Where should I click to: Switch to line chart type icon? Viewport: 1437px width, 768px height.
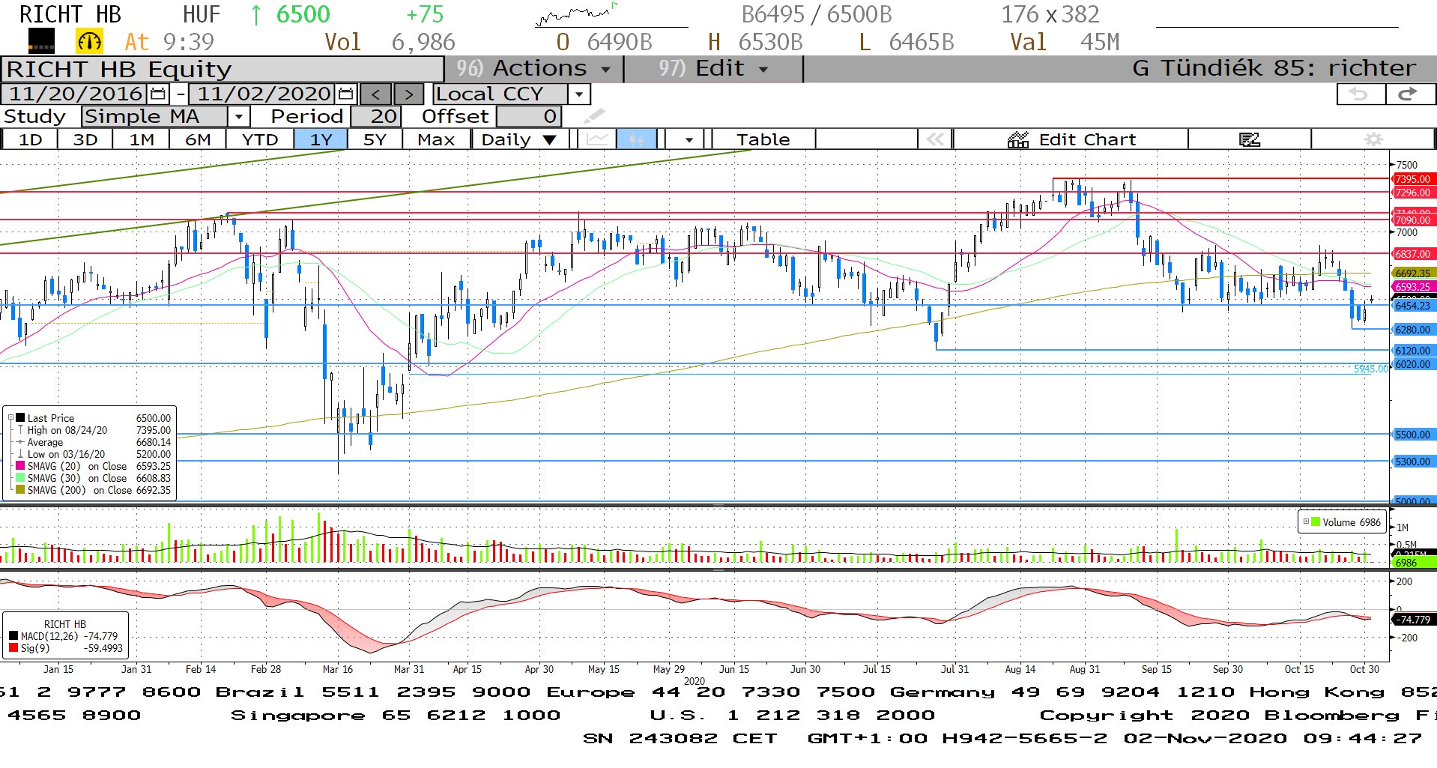tap(597, 139)
